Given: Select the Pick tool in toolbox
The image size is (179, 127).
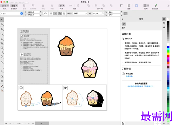Looking at the screenshot, I should pyautogui.click(x=2, y=20).
